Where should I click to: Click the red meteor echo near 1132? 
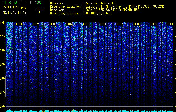(42, 90)
